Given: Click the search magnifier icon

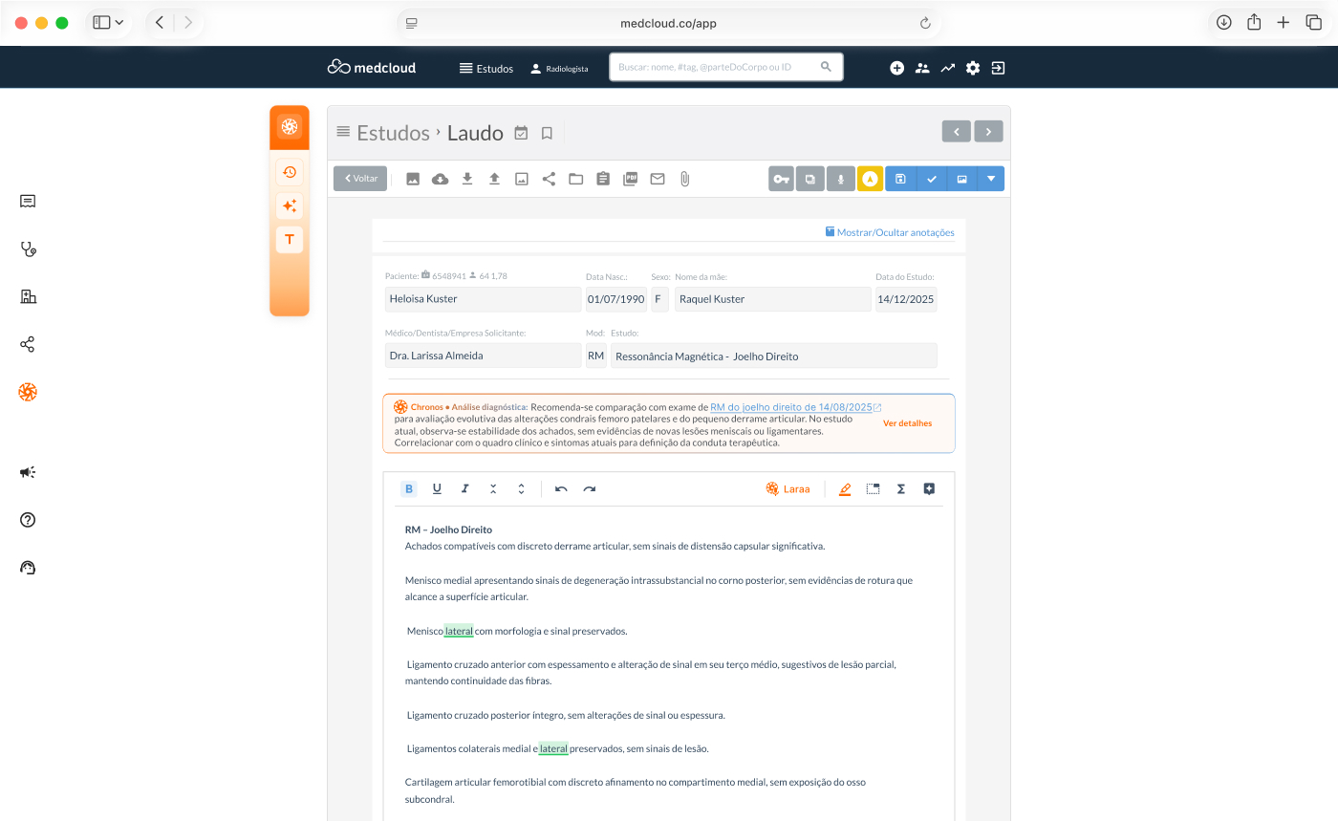Looking at the screenshot, I should [827, 67].
